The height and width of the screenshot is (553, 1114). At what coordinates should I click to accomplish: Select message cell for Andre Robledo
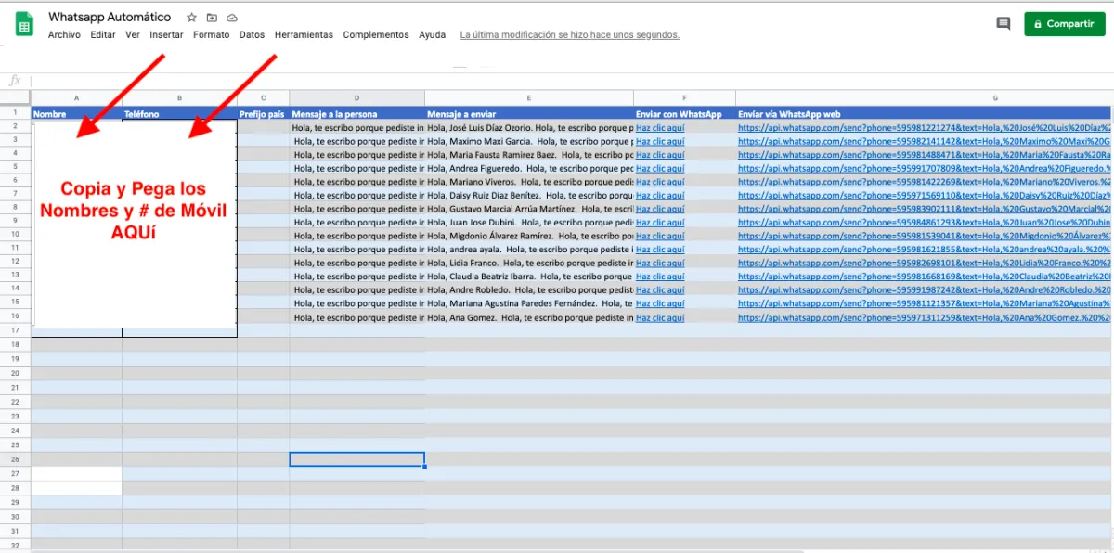(x=529, y=290)
